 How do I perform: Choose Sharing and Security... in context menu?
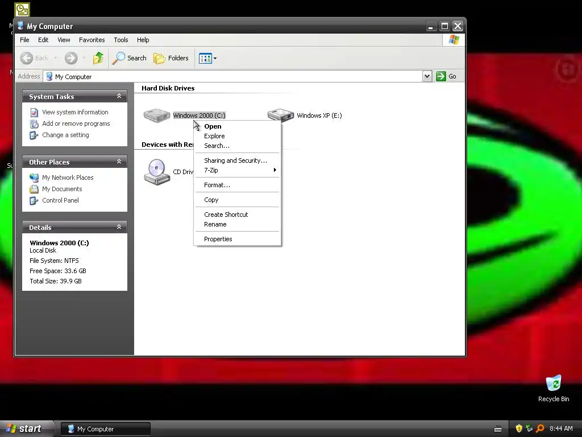tap(237, 160)
